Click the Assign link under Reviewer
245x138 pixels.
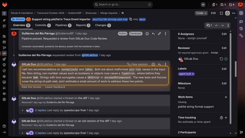pos(214,53)
